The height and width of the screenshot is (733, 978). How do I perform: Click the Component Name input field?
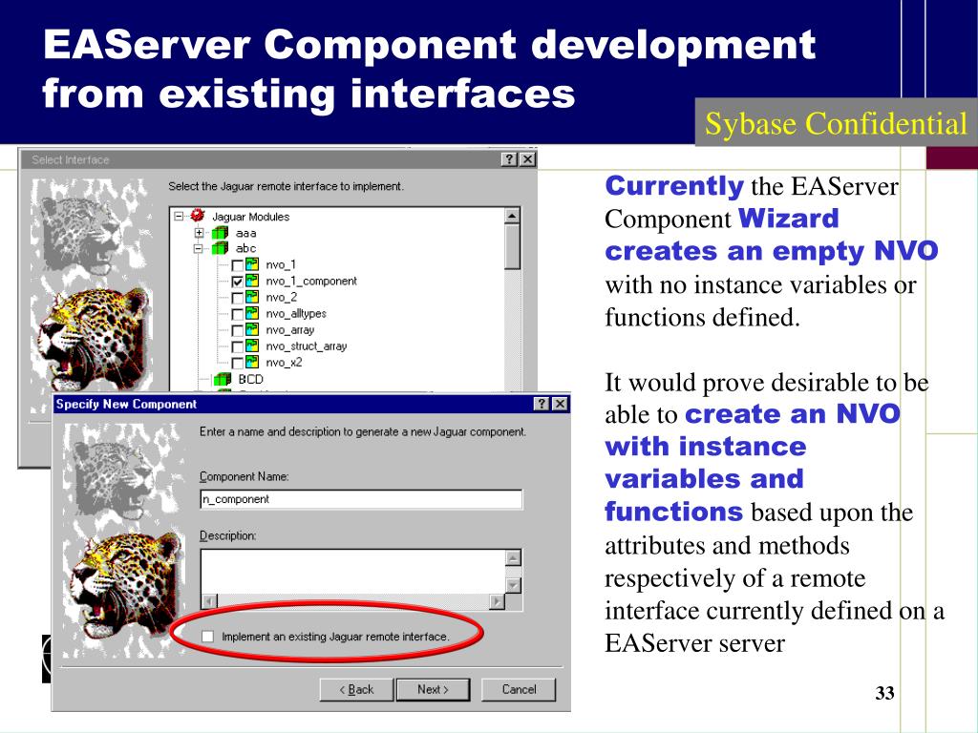click(x=361, y=499)
